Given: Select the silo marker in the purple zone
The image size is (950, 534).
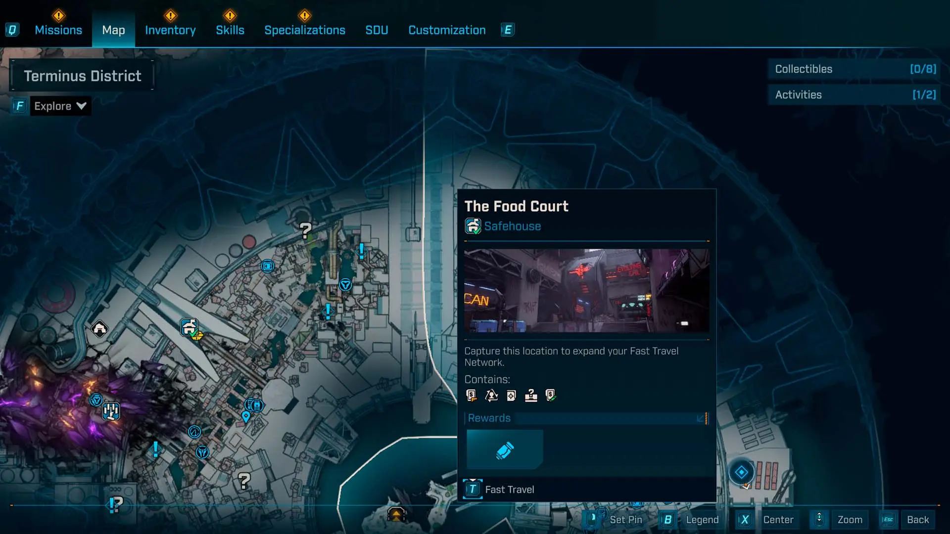Looking at the screenshot, I should 111,411.
